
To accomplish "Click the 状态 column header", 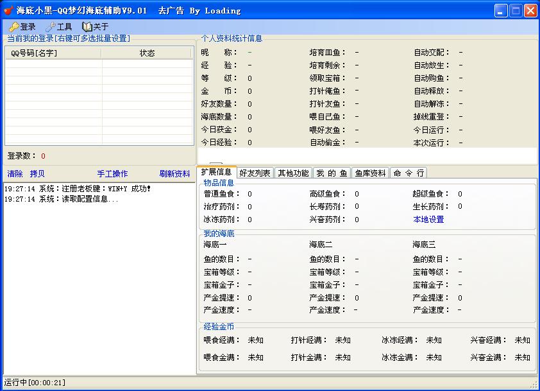I will pyautogui.click(x=147, y=53).
